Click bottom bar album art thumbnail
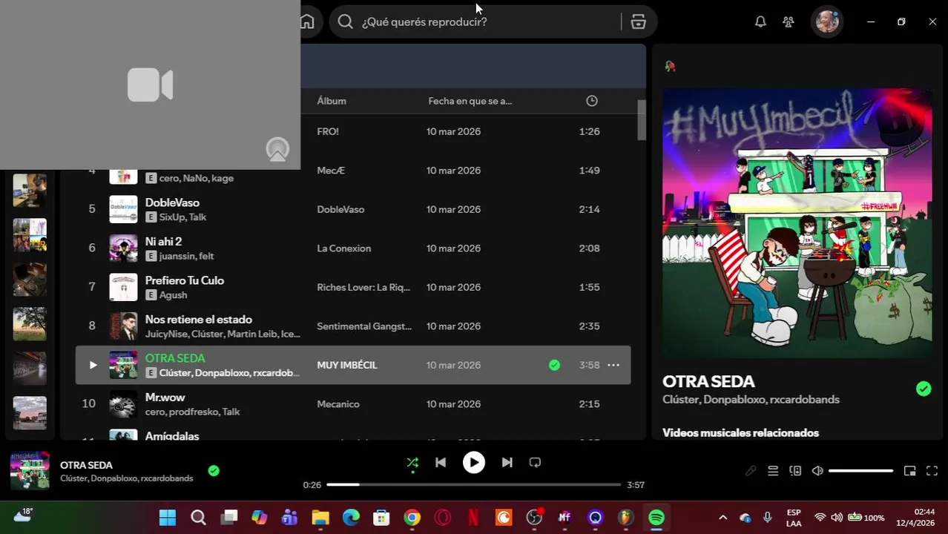 tap(30, 470)
